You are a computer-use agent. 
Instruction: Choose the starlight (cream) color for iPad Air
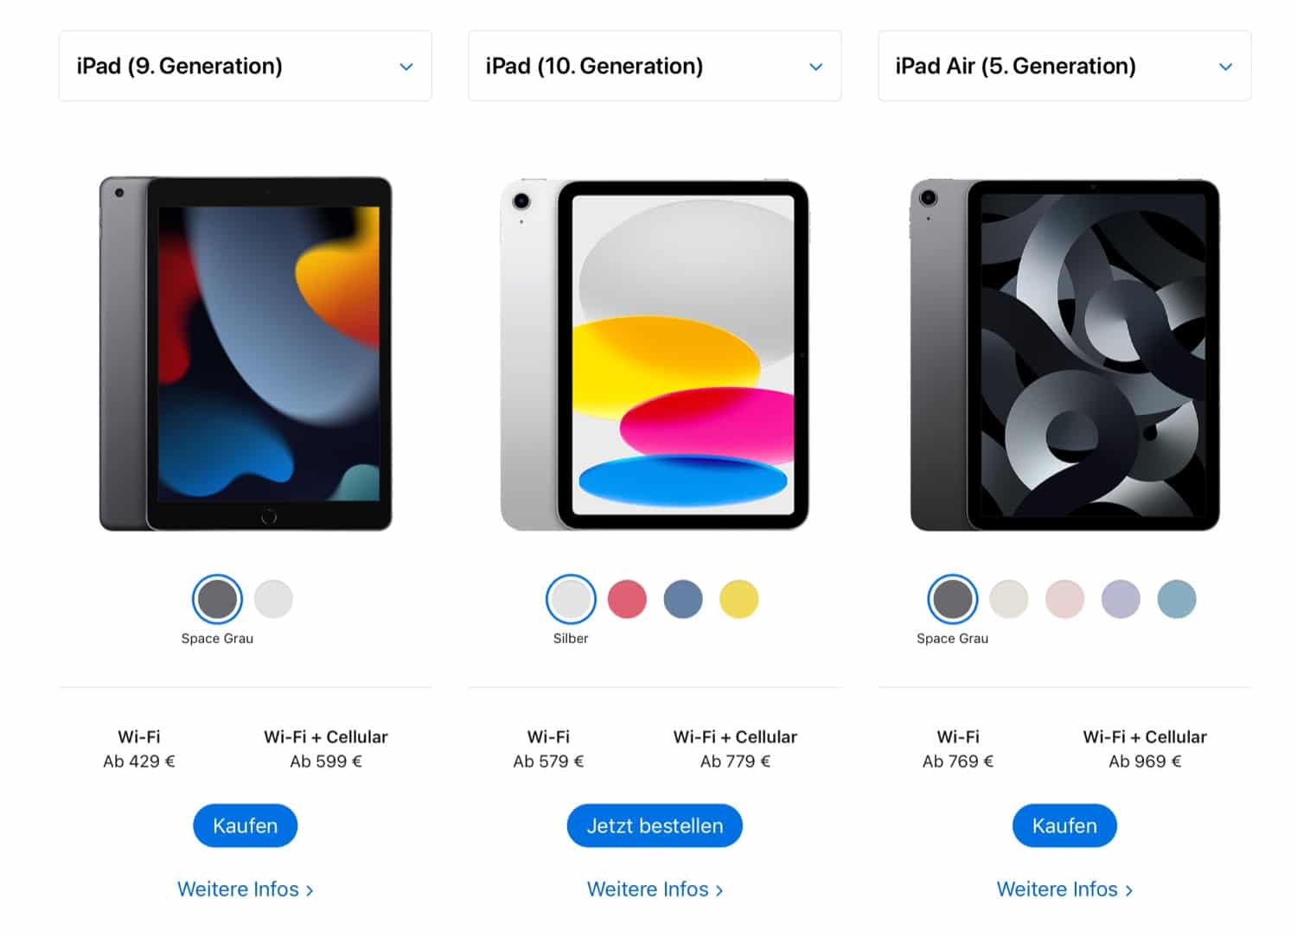pyautogui.click(x=1008, y=599)
